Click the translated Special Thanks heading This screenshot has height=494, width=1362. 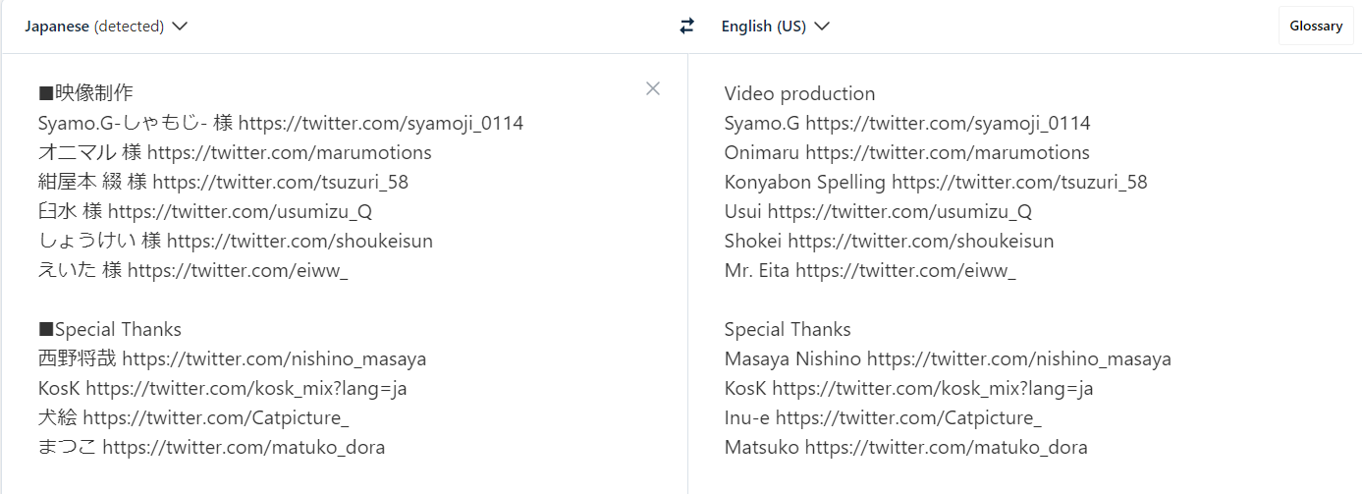pyautogui.click(x=788, y=330)
